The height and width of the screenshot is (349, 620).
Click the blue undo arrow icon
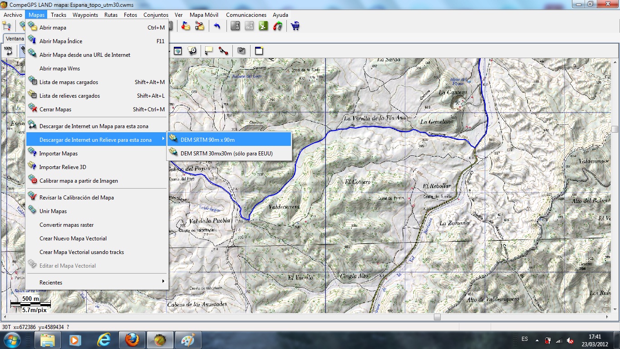pos(217,26)
